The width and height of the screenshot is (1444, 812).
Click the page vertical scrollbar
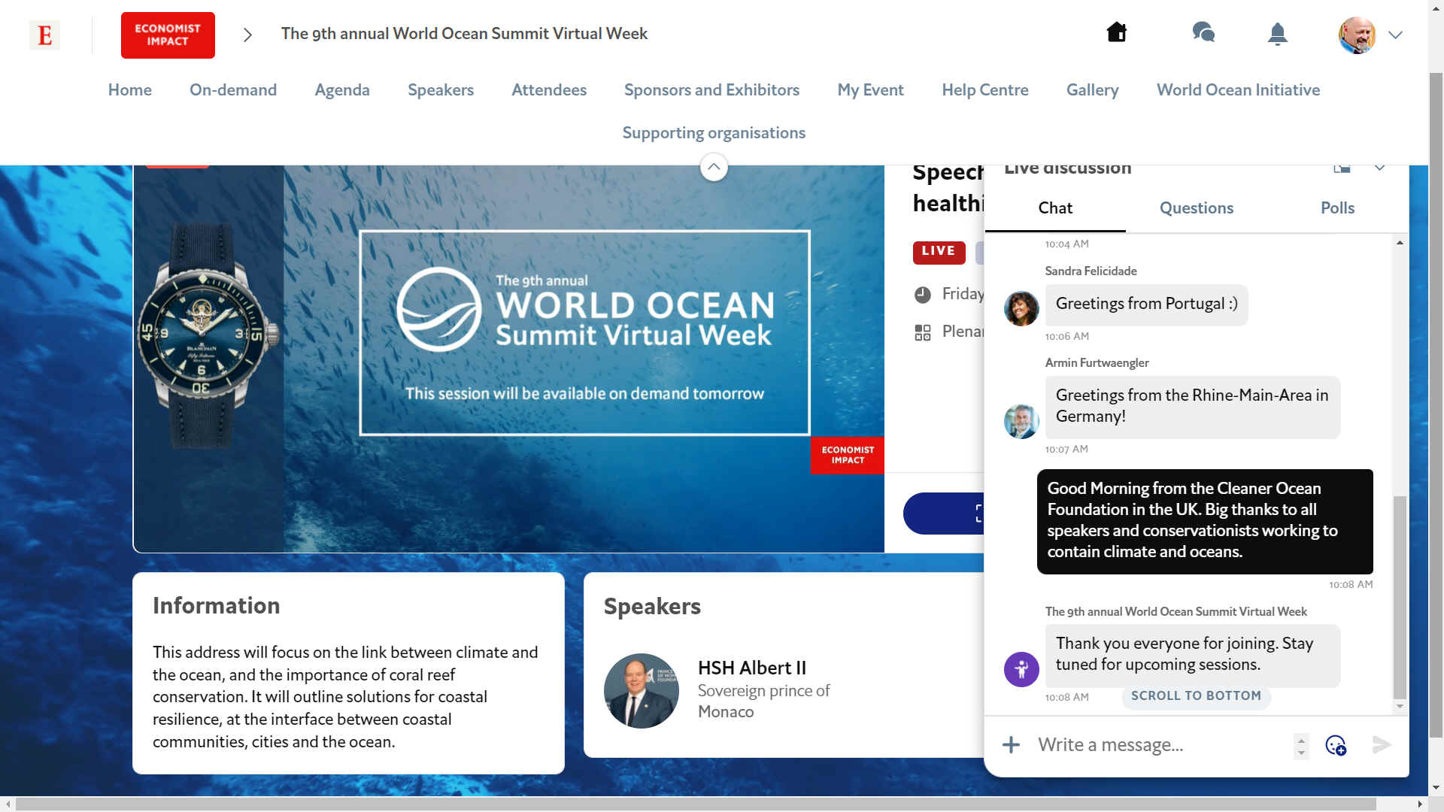click(x=1436, y=406)
